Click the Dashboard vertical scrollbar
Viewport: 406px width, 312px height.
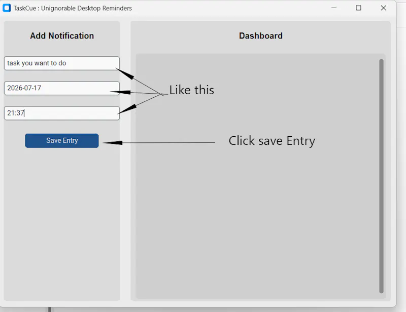click(381, 176)
